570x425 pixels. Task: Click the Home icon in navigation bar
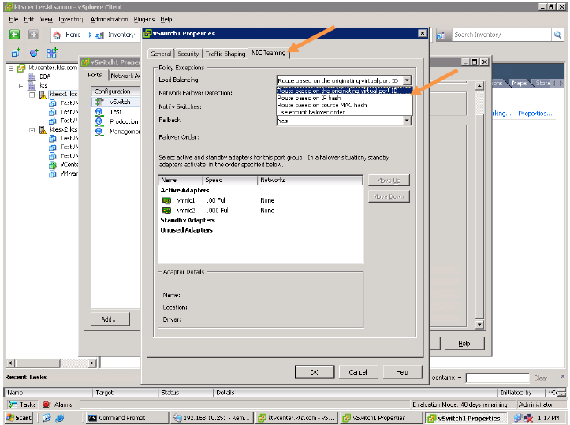(x=58, y=35)
